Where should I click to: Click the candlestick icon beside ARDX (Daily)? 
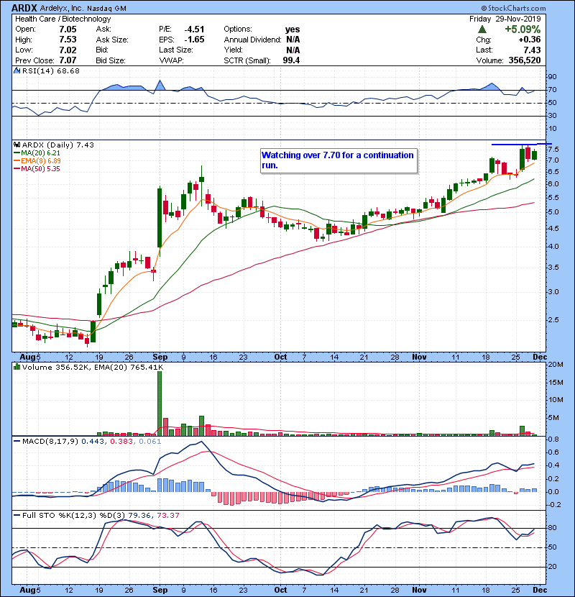pos(17,145)
